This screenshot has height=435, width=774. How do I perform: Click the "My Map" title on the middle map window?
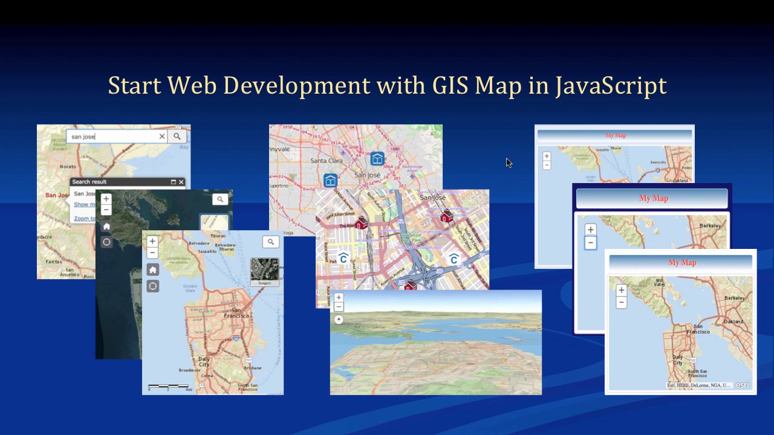click(654, 198)
